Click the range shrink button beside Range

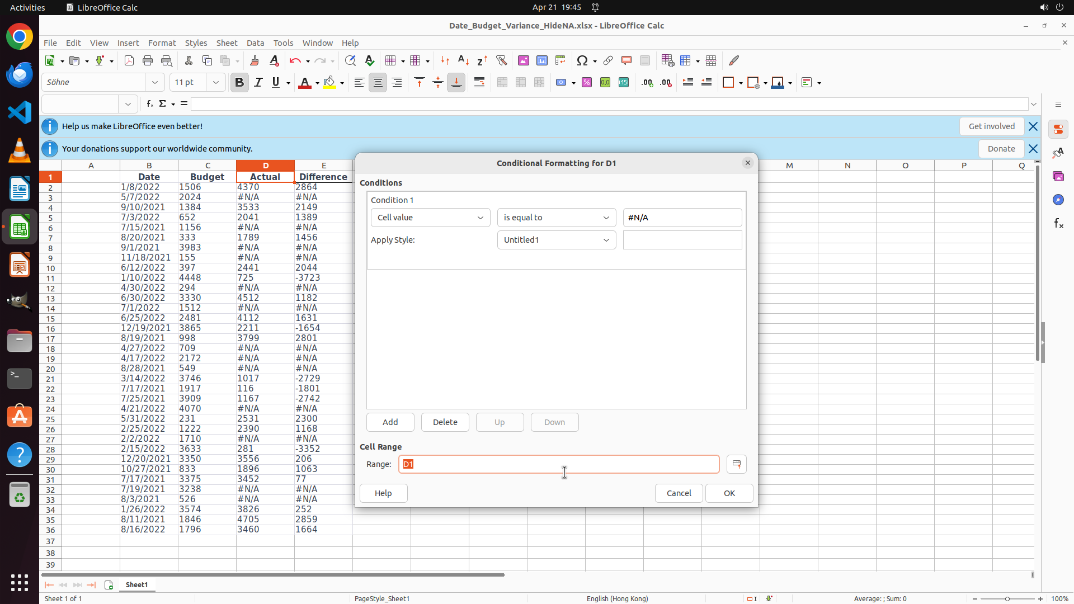[x=736, y=464]
